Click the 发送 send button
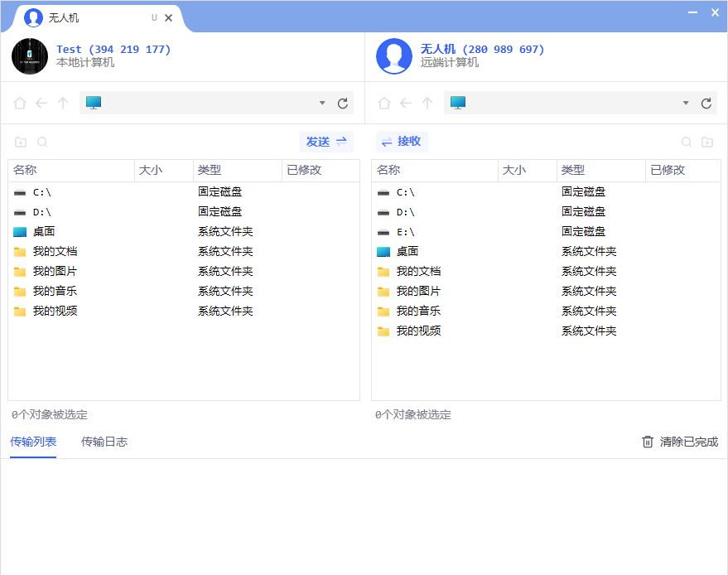Screen dimensions: 728x575 click(x=326, y=142)
